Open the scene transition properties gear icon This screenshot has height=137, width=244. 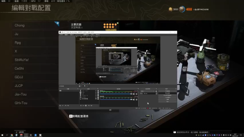click(156, 91)
